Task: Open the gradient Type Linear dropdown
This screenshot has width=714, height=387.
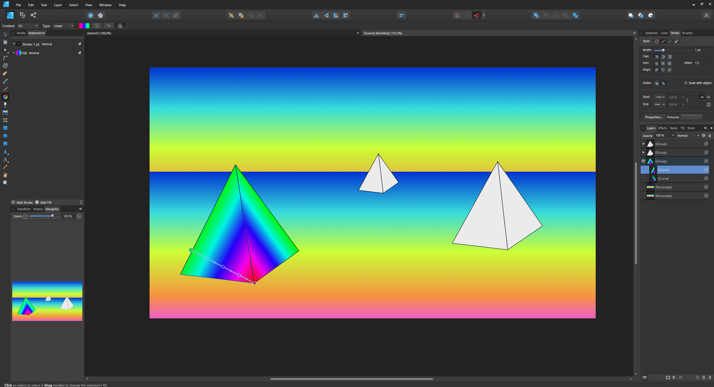Action: coord(63,26)
